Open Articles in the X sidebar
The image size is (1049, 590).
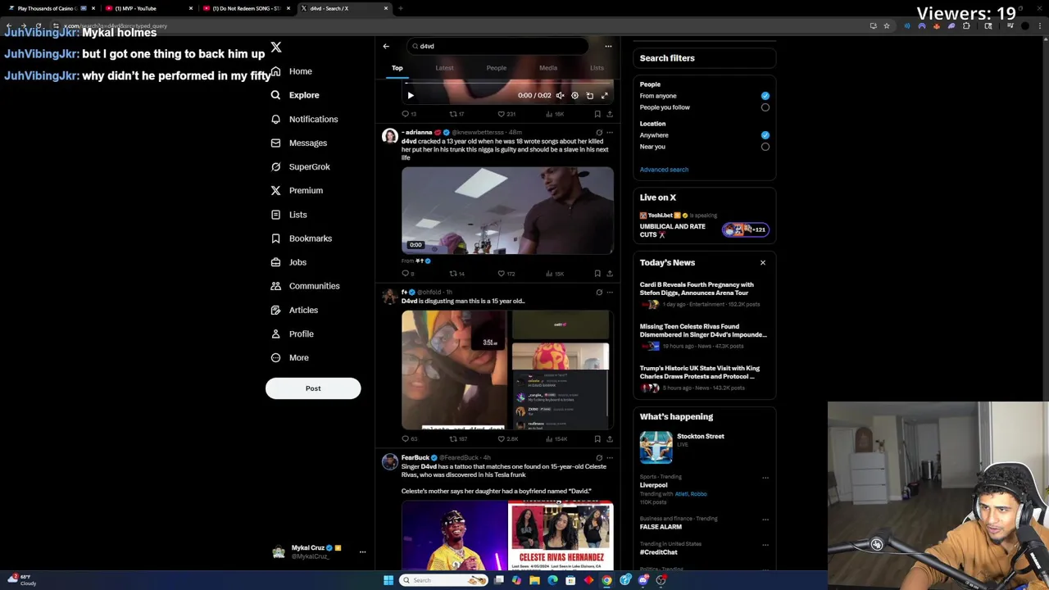[294, 310]
